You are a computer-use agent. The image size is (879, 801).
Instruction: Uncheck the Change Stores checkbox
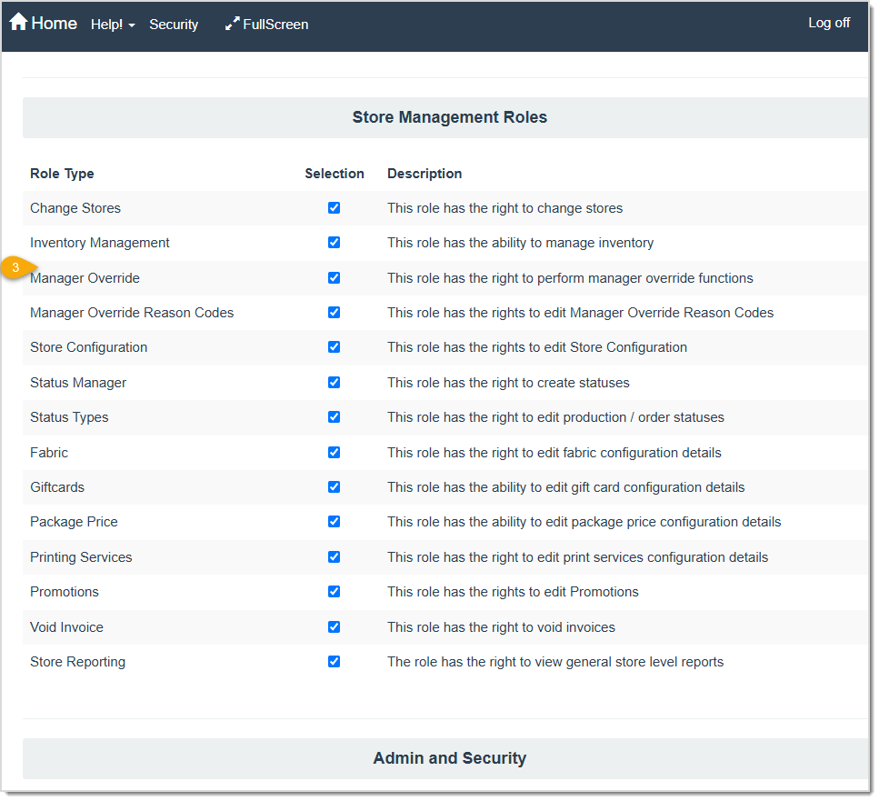coord(335,207)
